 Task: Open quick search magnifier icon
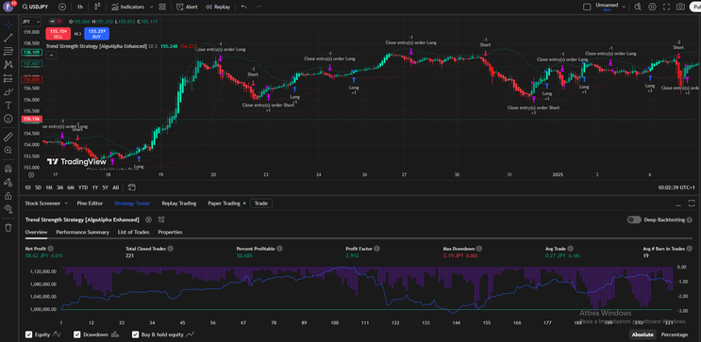pos(638,7)
